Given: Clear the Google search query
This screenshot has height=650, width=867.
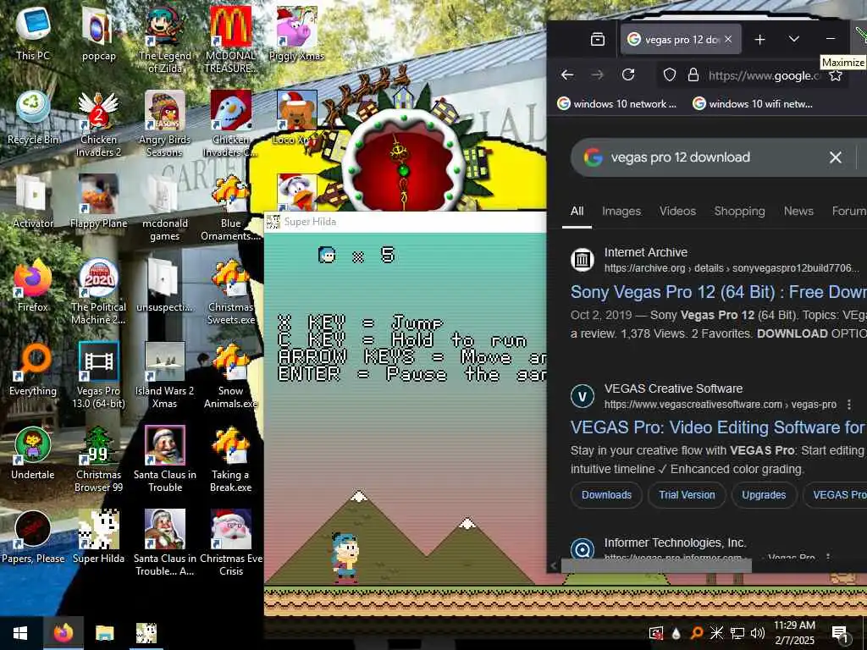Looking at the screenshot, I should point(836,157).
